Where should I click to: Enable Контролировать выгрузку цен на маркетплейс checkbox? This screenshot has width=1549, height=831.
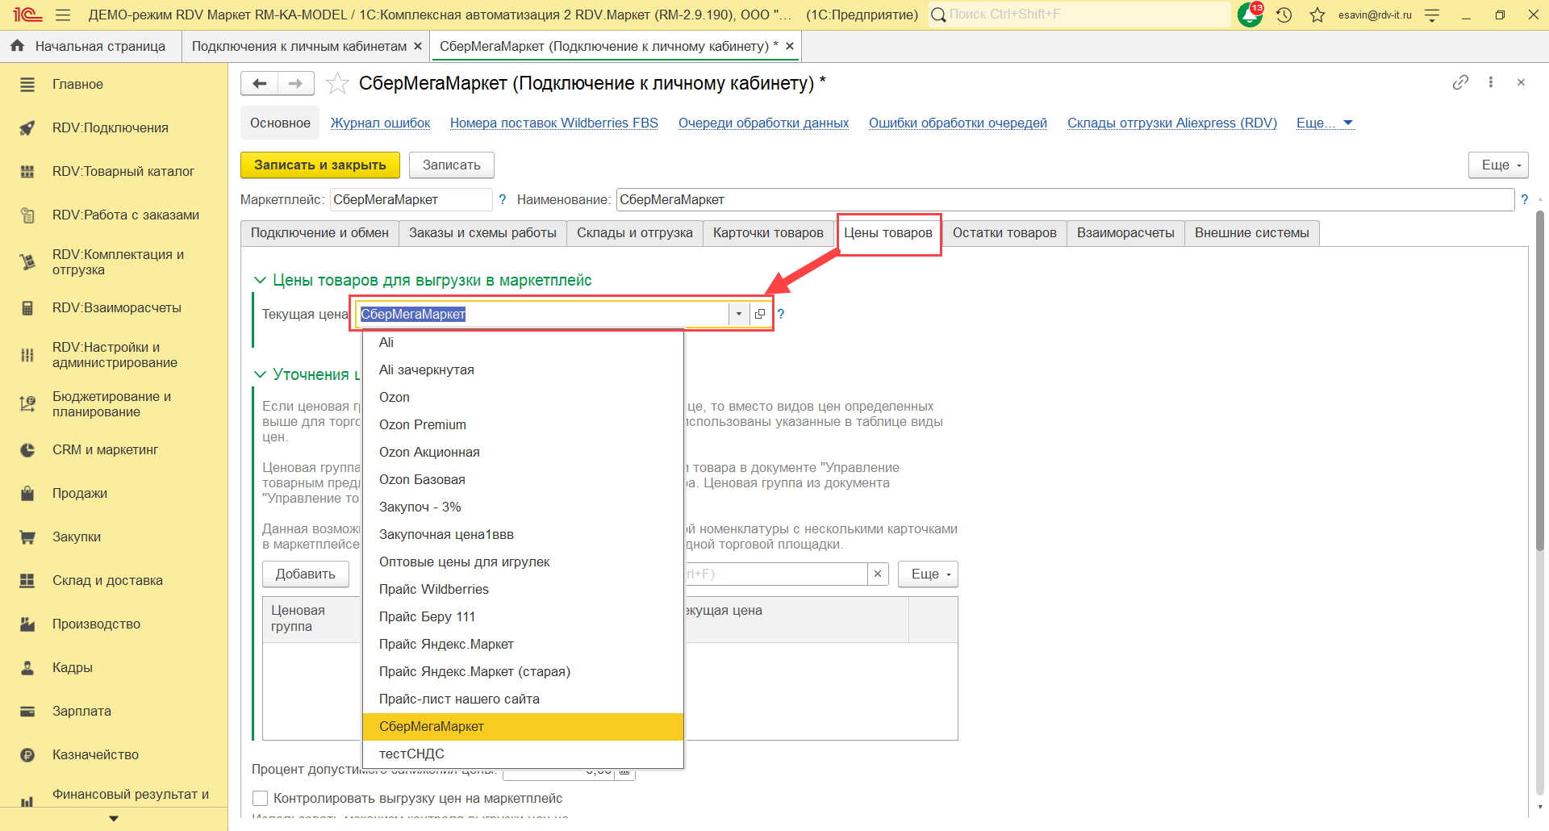(261, 798)
